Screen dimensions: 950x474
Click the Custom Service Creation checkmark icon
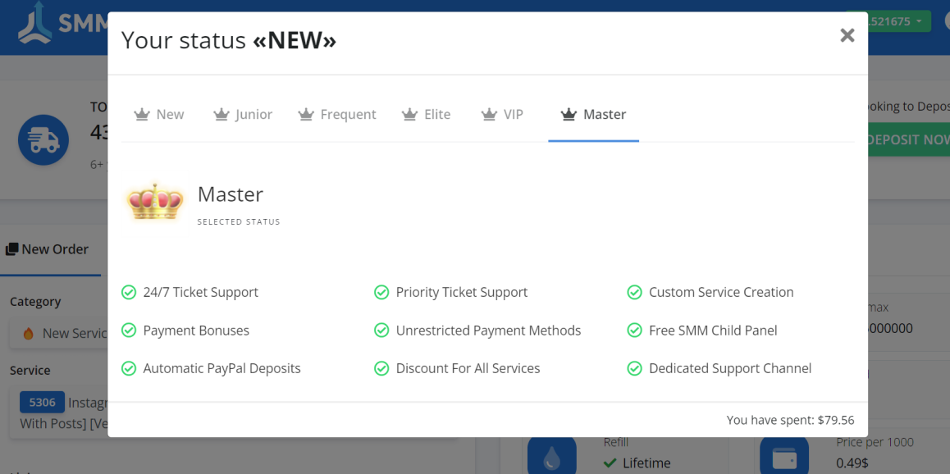point(634,293)
